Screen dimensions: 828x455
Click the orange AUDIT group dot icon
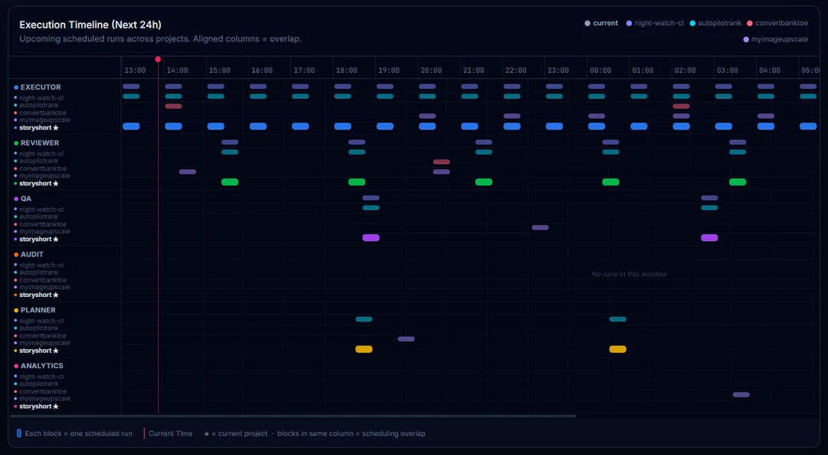click(x=16, y=254)
